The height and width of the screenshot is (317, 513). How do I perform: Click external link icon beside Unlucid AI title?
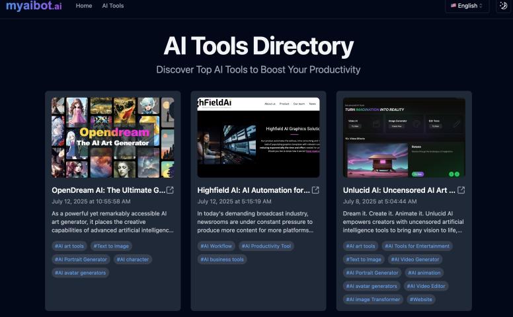click(x=461, y=190)
